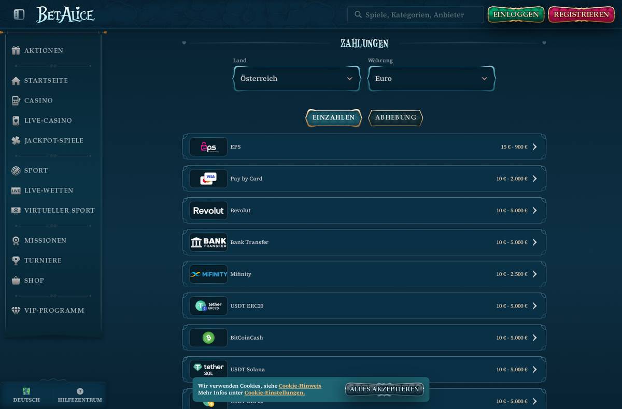Click the gift icon beside Aktionen
This screenshot has height=409, width=622.
click(16, 51)
